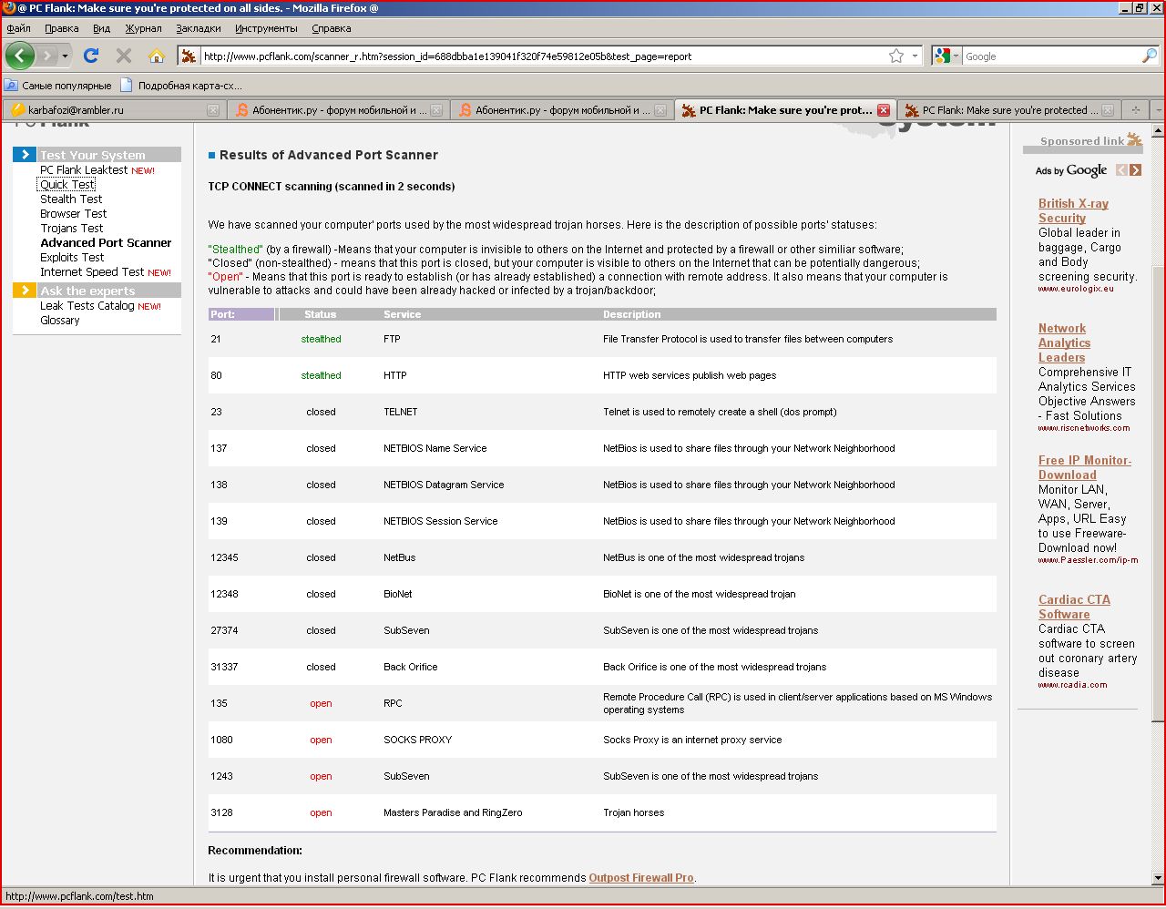Image resolution: width=1166 pixels, height=909 pixels.
Task: Click the SOCKS PROXY service cell
Action: [x=417, y=740]
